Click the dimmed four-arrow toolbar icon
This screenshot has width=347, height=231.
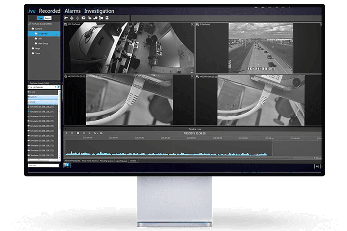click(x=78, y=18)
